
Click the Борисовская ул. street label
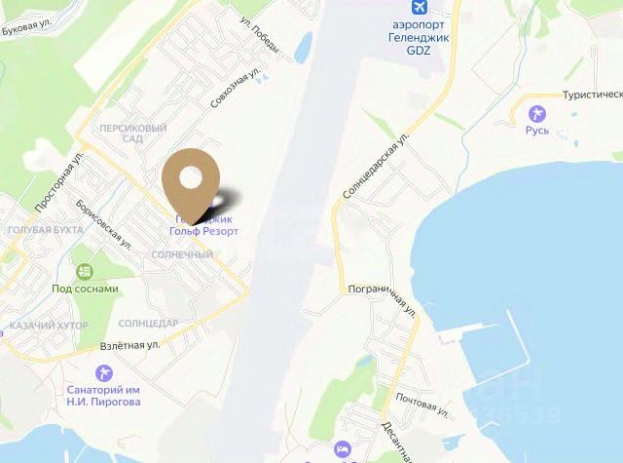pos(104,225)
